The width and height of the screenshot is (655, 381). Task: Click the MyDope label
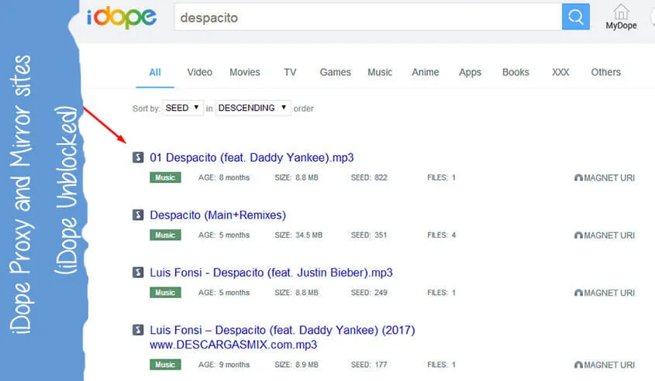pos(621,26)
